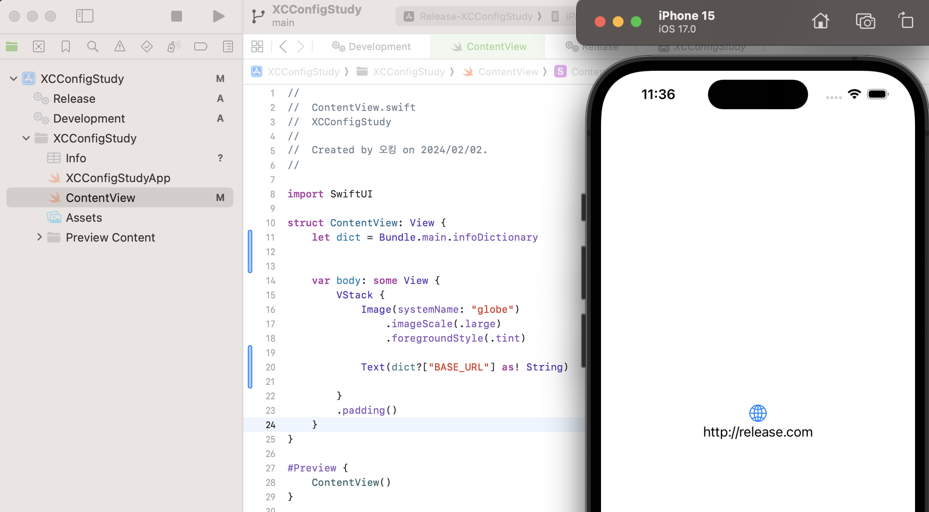
Task: Collapse the XCConfigStudy group folder
Action: tap(26, 138)
